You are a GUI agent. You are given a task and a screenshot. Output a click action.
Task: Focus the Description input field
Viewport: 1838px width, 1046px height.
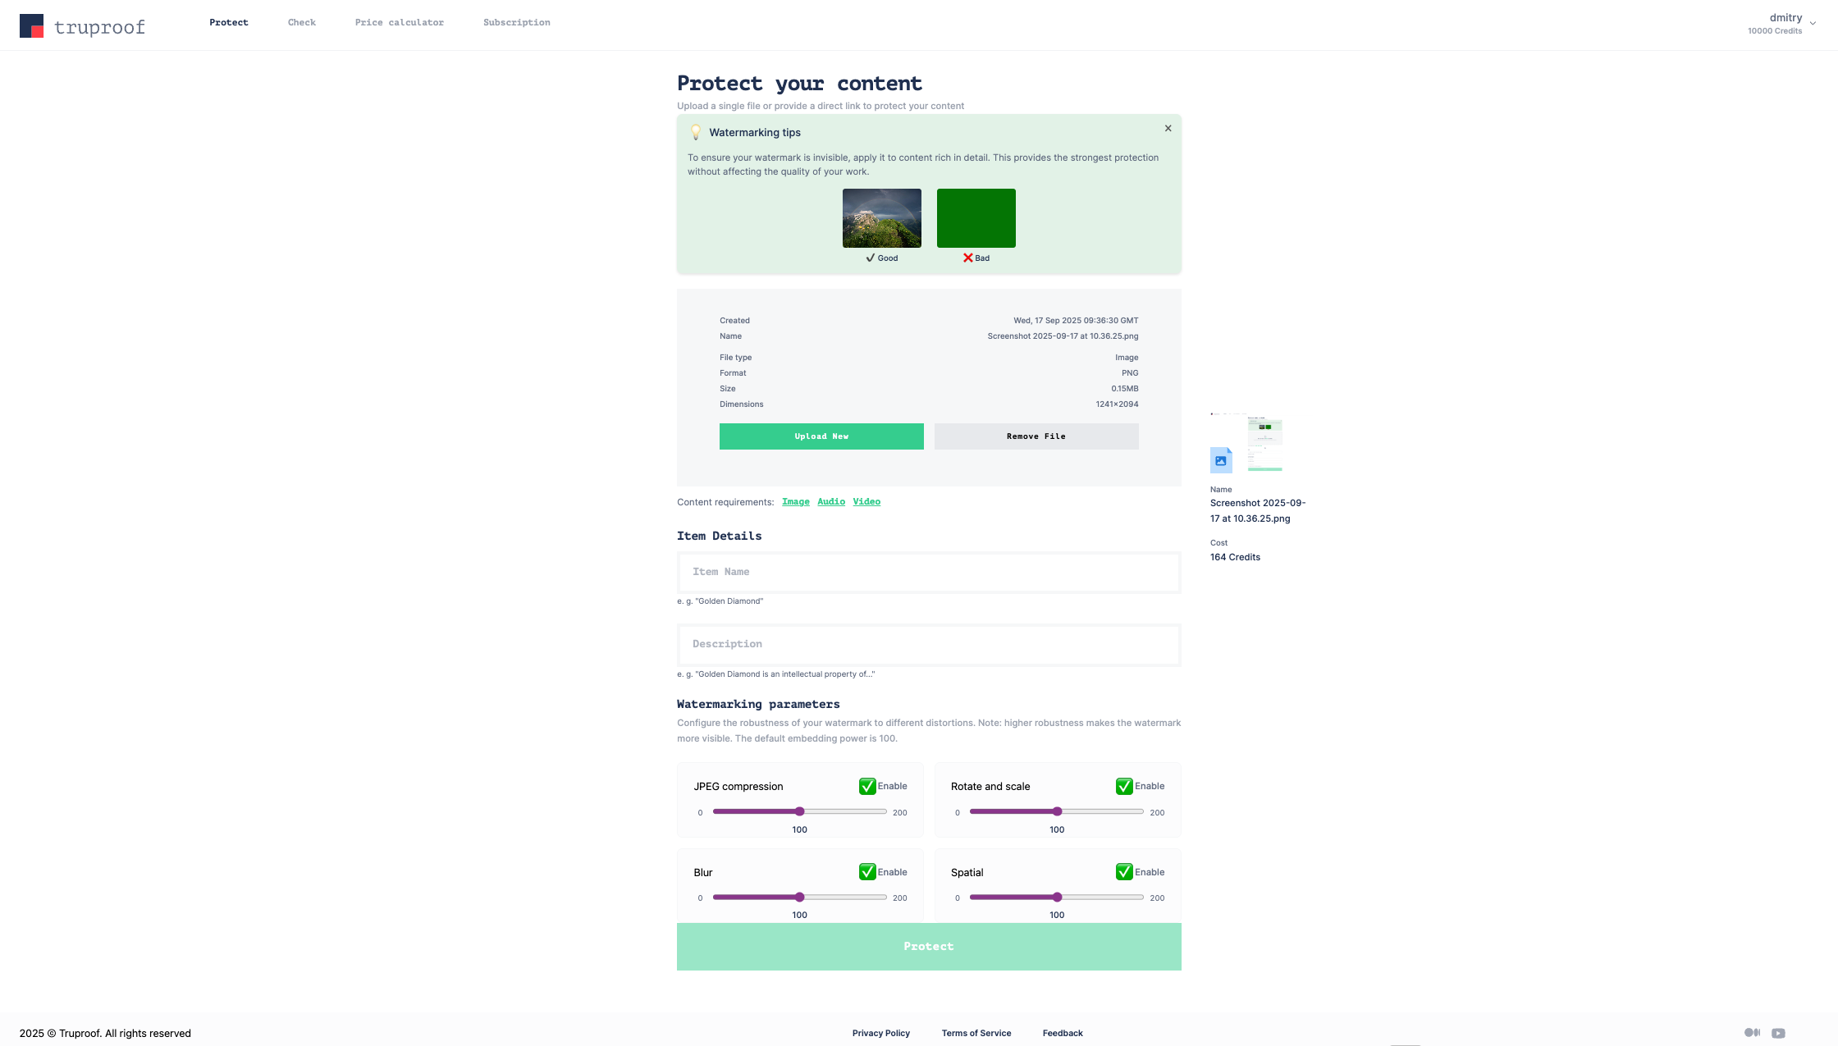pyautogui.click(x=929, y=645)
